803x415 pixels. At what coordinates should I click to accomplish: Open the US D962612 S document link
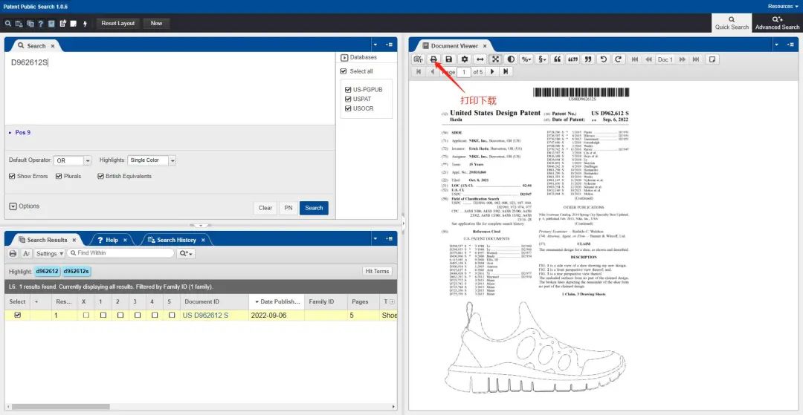point(205,316)
